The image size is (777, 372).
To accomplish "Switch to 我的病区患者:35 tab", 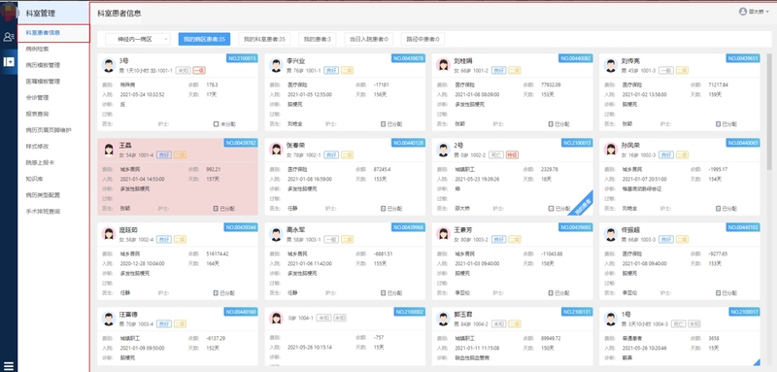I will pos(204,39).
